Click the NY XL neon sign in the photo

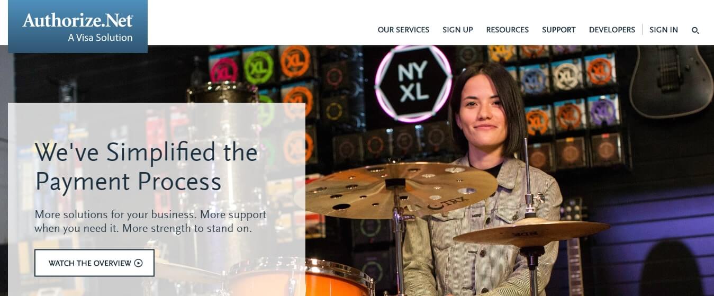pos(413,84)
